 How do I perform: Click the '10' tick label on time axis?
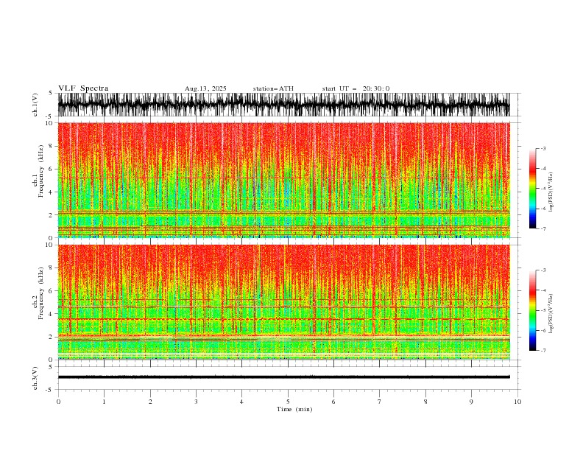click(517, 402)
